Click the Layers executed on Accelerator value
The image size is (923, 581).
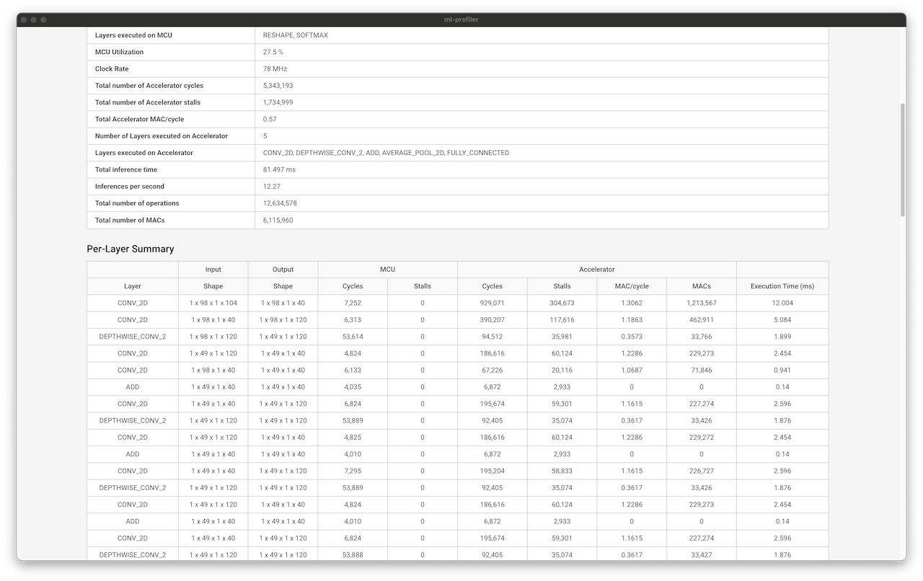click(x=384, y=153)
